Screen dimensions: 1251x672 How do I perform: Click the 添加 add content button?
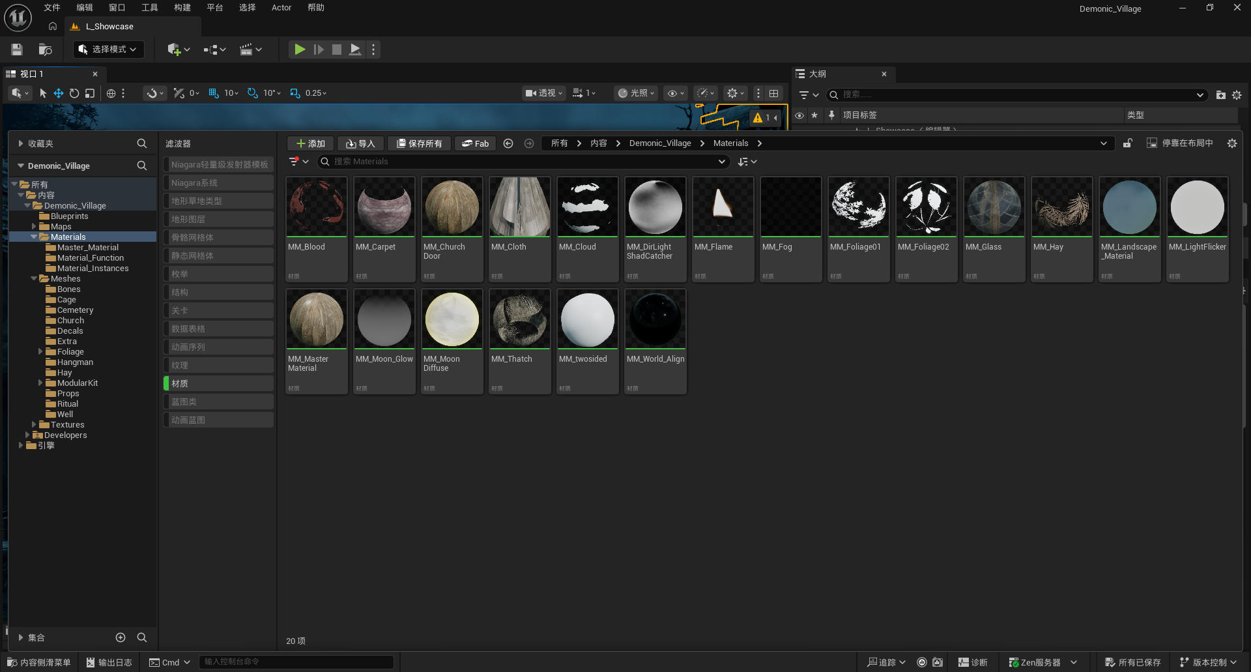click(x=311, y=143)
